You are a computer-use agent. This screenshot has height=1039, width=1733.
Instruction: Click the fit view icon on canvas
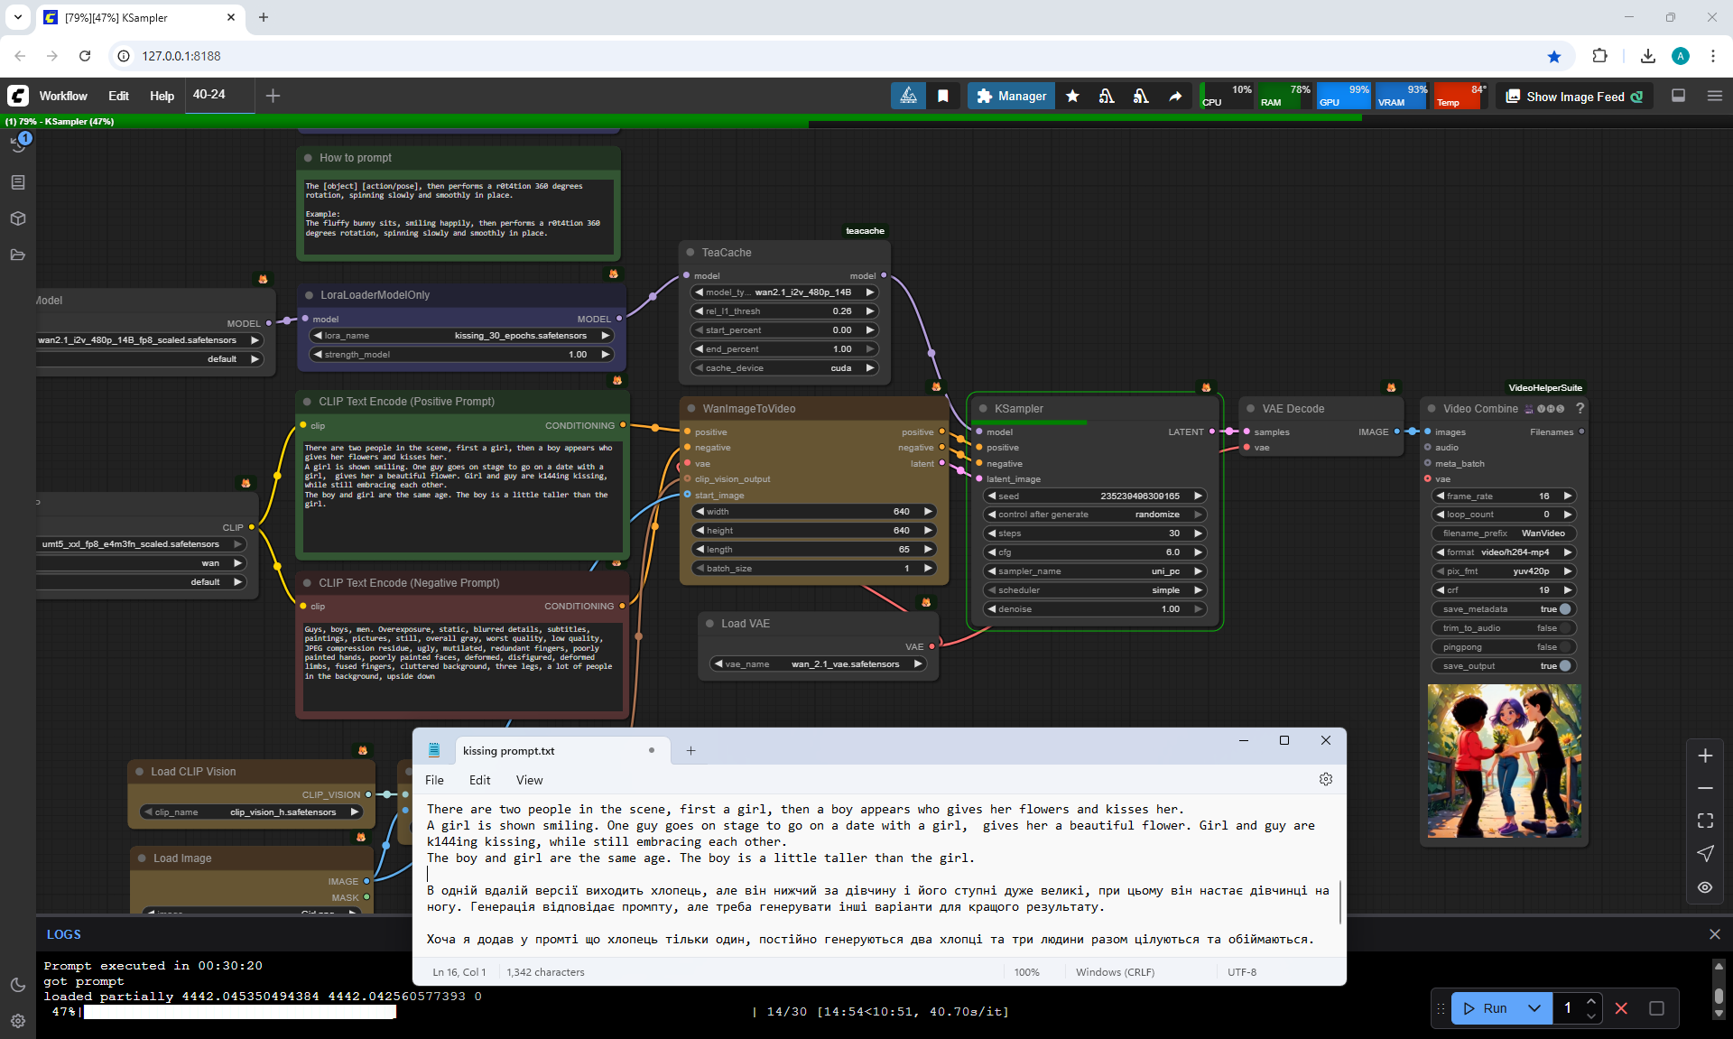(1705, 821)
